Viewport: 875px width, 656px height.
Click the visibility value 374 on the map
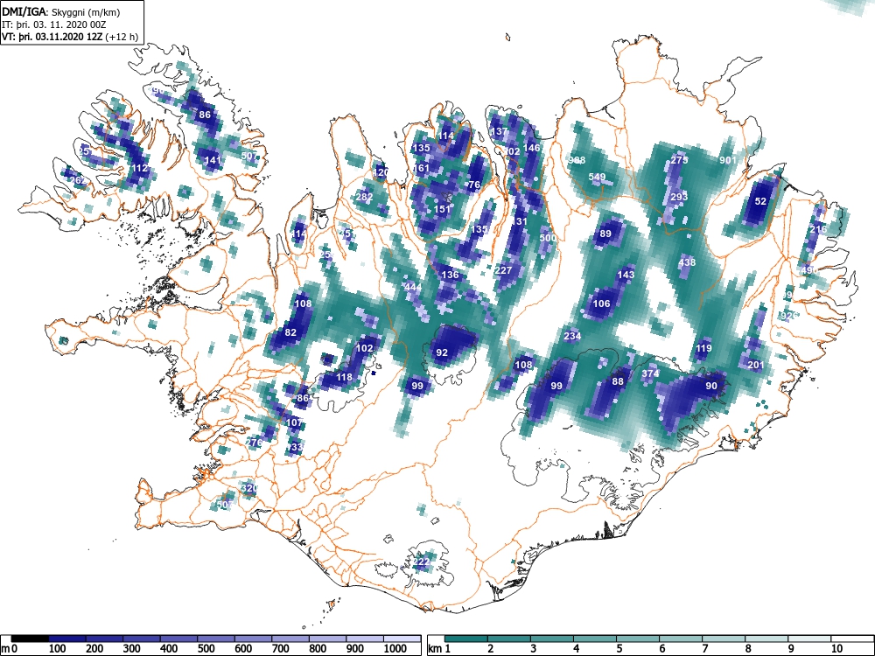[651, 373]
